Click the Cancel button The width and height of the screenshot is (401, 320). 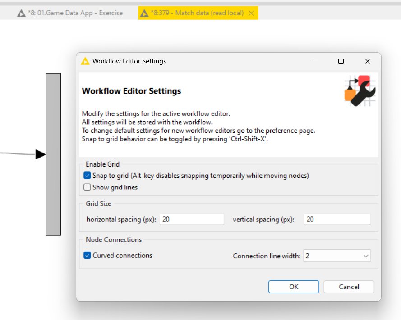click(349, 287)
